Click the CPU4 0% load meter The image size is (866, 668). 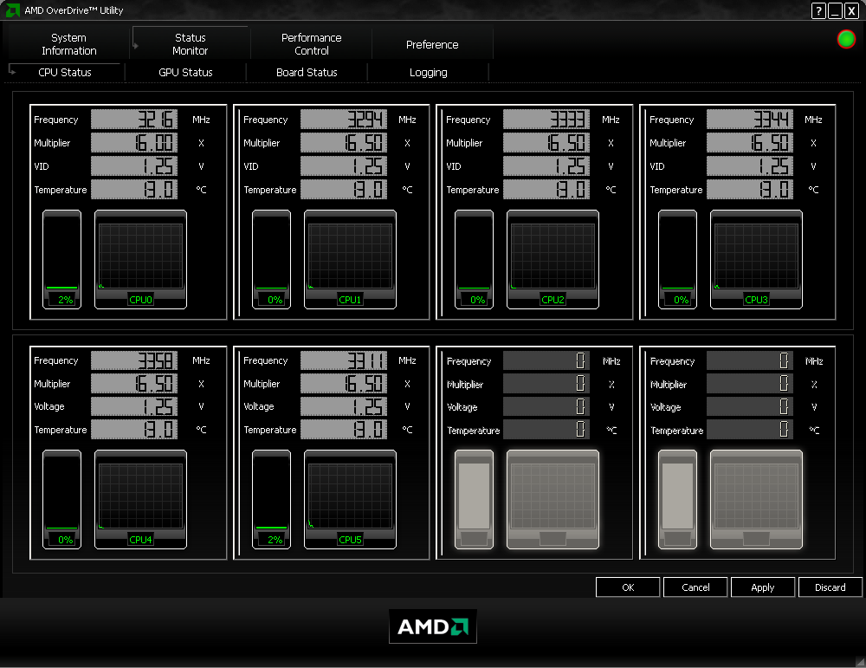coord(61,499)
